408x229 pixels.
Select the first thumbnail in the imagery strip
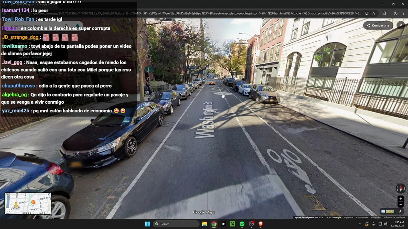pos(383,212)
